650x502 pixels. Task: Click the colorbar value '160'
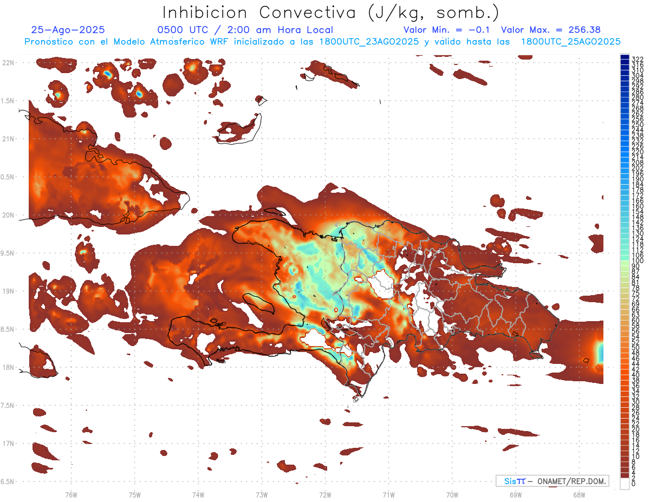pyautogui.click(x=638, y=206)
